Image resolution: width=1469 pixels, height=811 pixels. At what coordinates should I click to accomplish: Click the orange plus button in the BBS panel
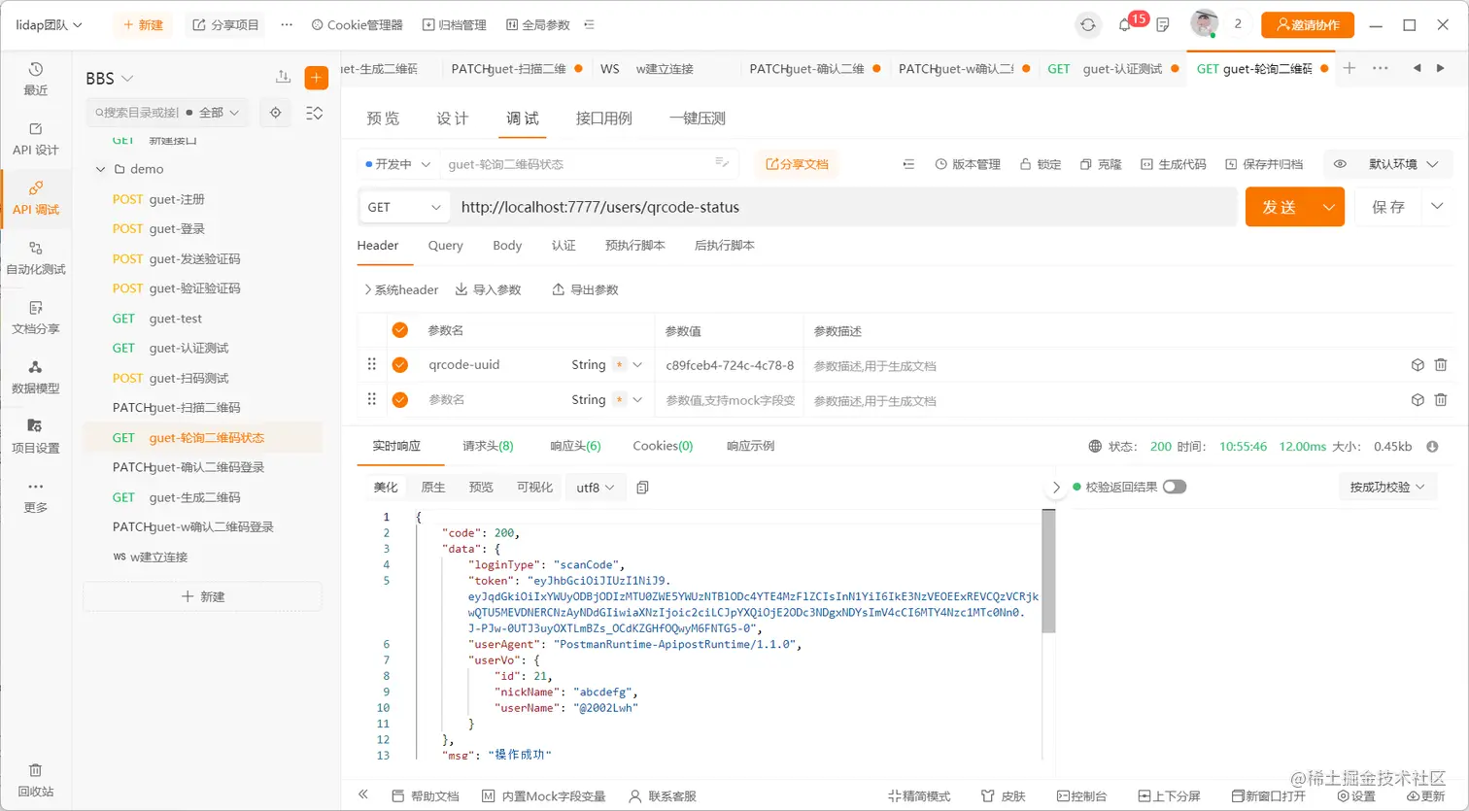[317, 78]
